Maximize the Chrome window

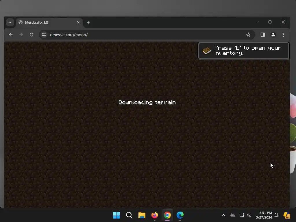coord(270,22)
